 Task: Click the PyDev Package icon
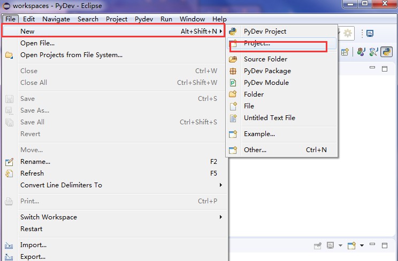(233, 71)
